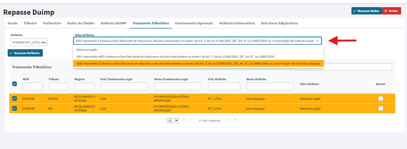Focus the NCM filter field
Screen dimensions: 407x149
(x=32, y=86)
